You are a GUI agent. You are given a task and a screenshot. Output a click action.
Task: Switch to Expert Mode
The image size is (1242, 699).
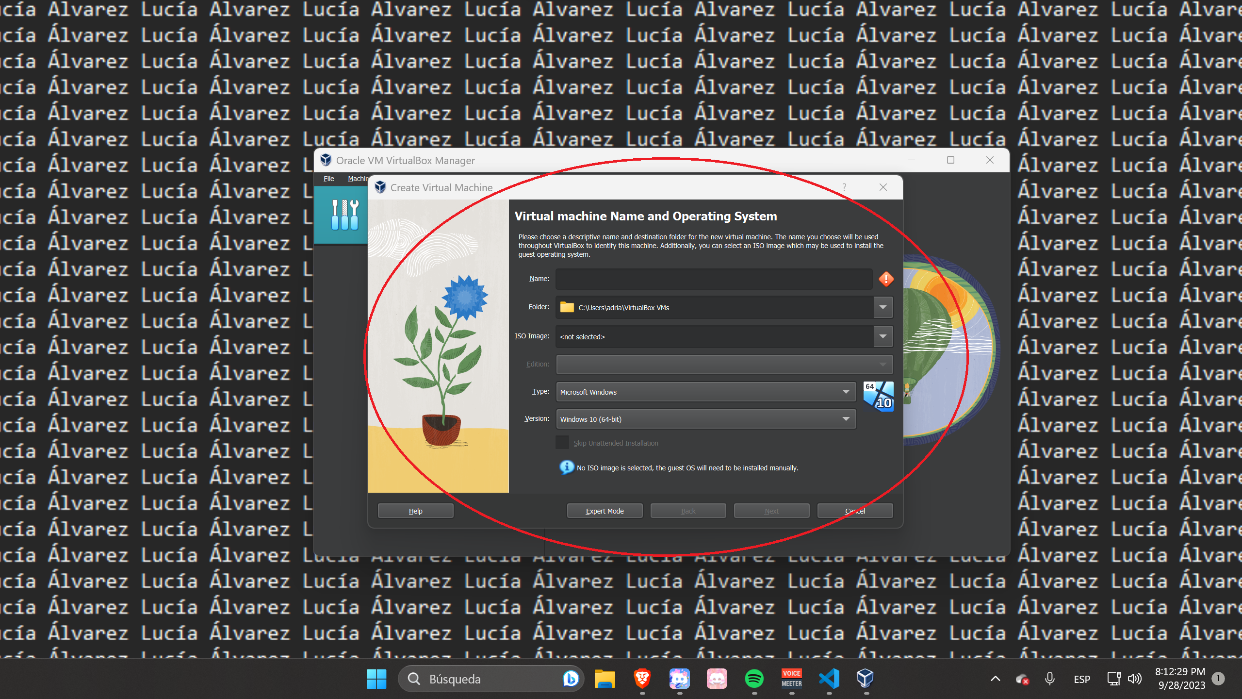[x=605, y=510]
